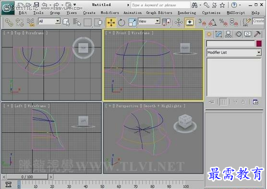The image size is (267, 189).
Task: Toggle Spinner Snap
Action: click(234, 22)
